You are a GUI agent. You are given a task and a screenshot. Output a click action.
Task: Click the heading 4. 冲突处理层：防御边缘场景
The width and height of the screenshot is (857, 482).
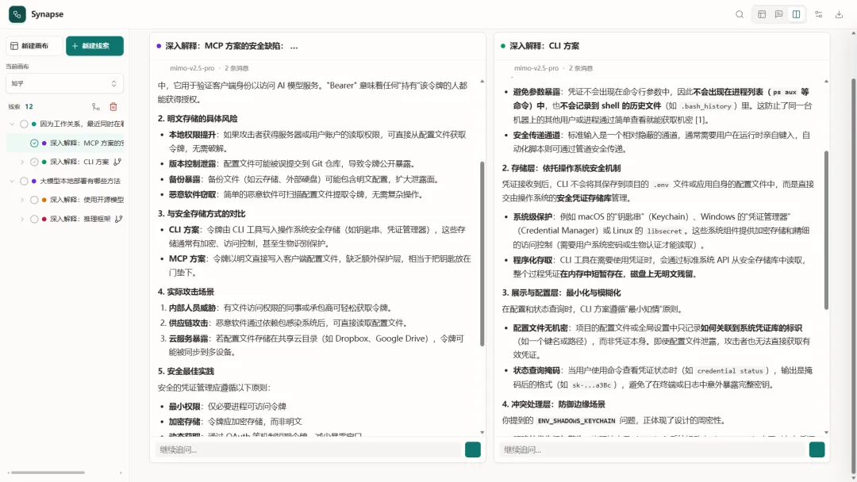tap(554, 404)
